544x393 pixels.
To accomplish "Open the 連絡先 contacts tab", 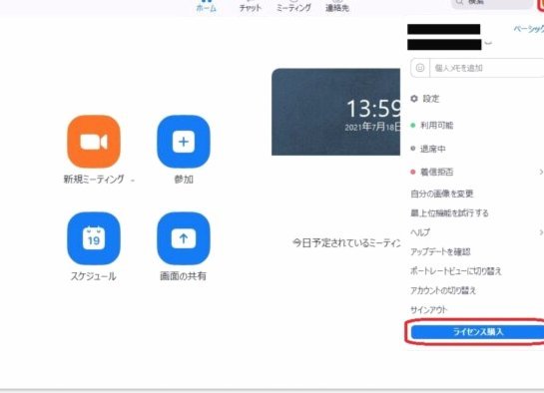I will (x=337, y=6).
